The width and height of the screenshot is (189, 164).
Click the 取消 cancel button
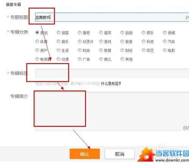point(119,154)
